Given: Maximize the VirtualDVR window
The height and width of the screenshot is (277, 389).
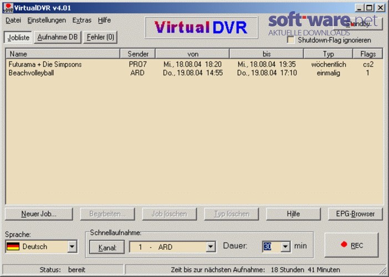Looking at the screenshot, I should (369, 8).
